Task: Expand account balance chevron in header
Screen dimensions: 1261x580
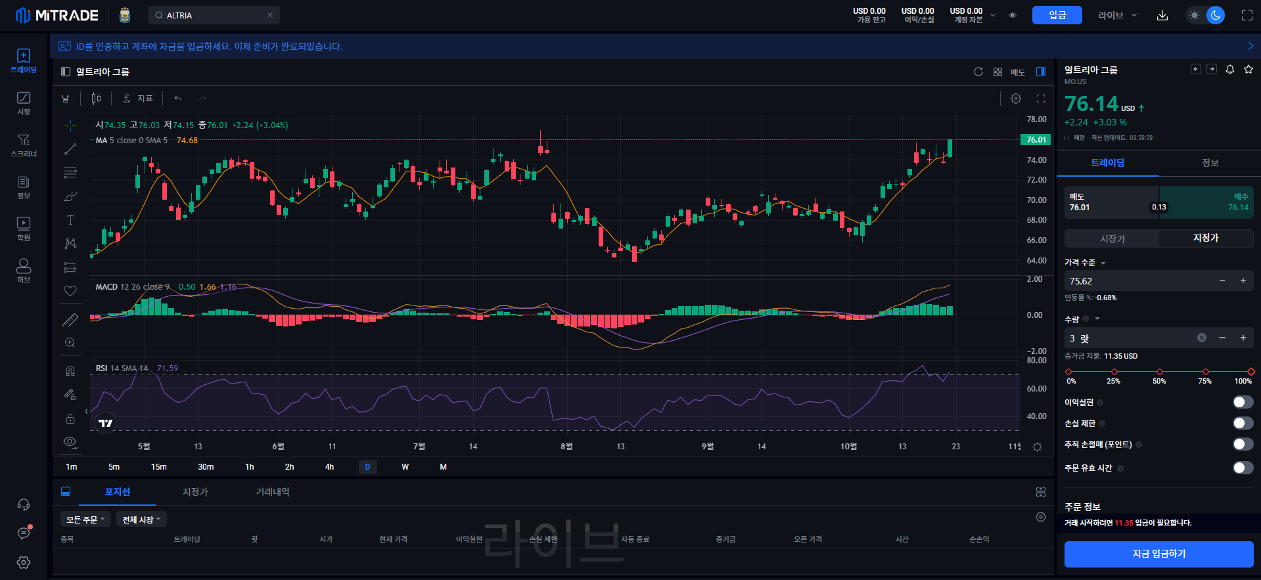Action: click(993, 15)
